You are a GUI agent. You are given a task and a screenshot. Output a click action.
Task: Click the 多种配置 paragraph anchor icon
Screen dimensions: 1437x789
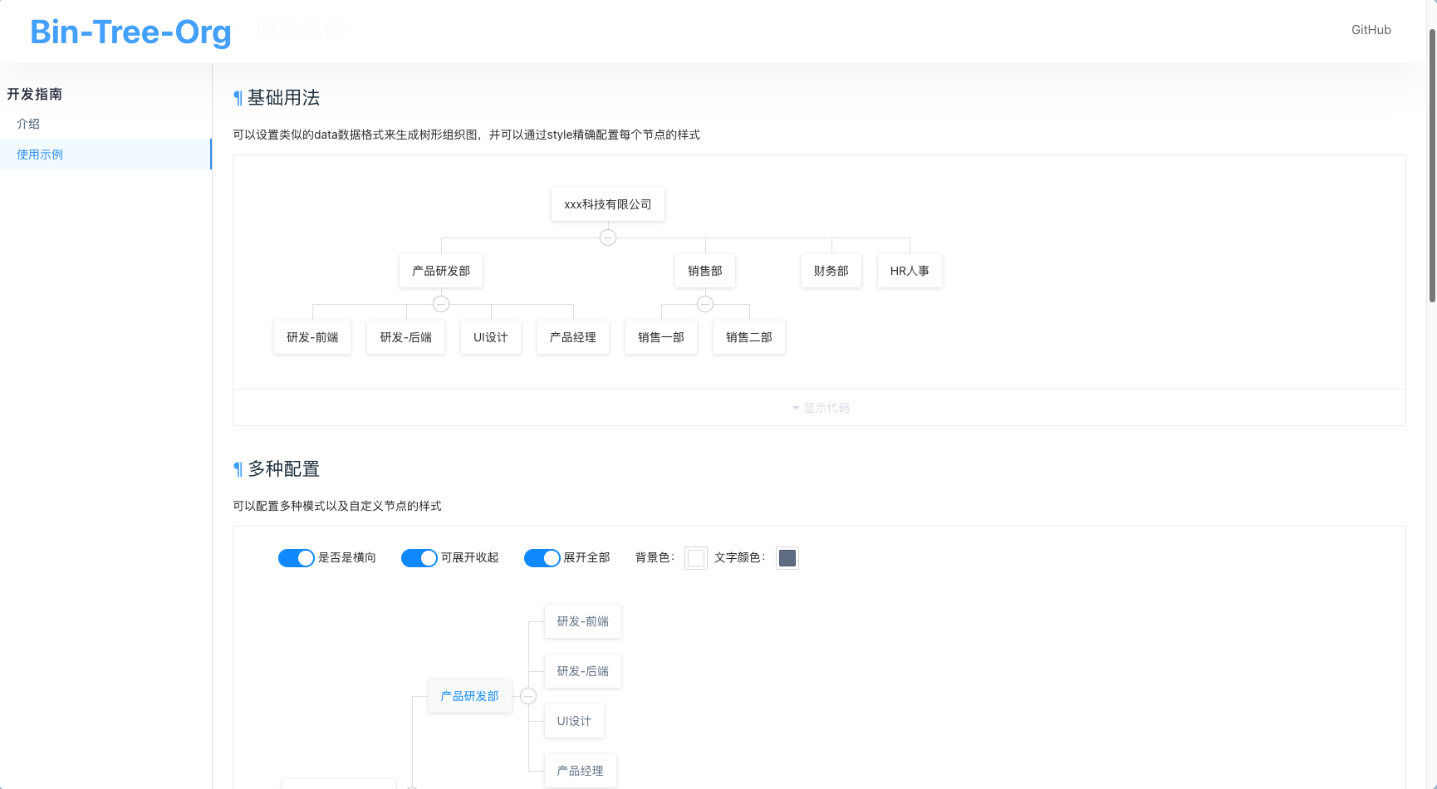click(x=238, y=469)
